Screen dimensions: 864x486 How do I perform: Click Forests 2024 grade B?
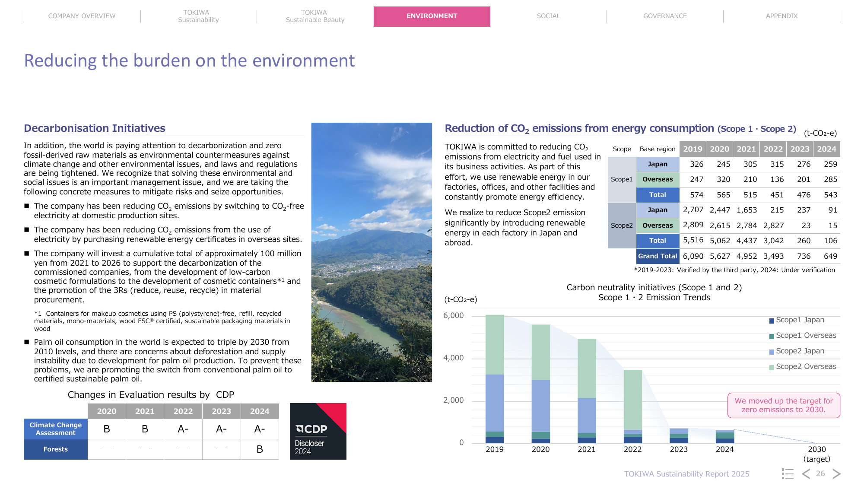click(x=260, y=449)
